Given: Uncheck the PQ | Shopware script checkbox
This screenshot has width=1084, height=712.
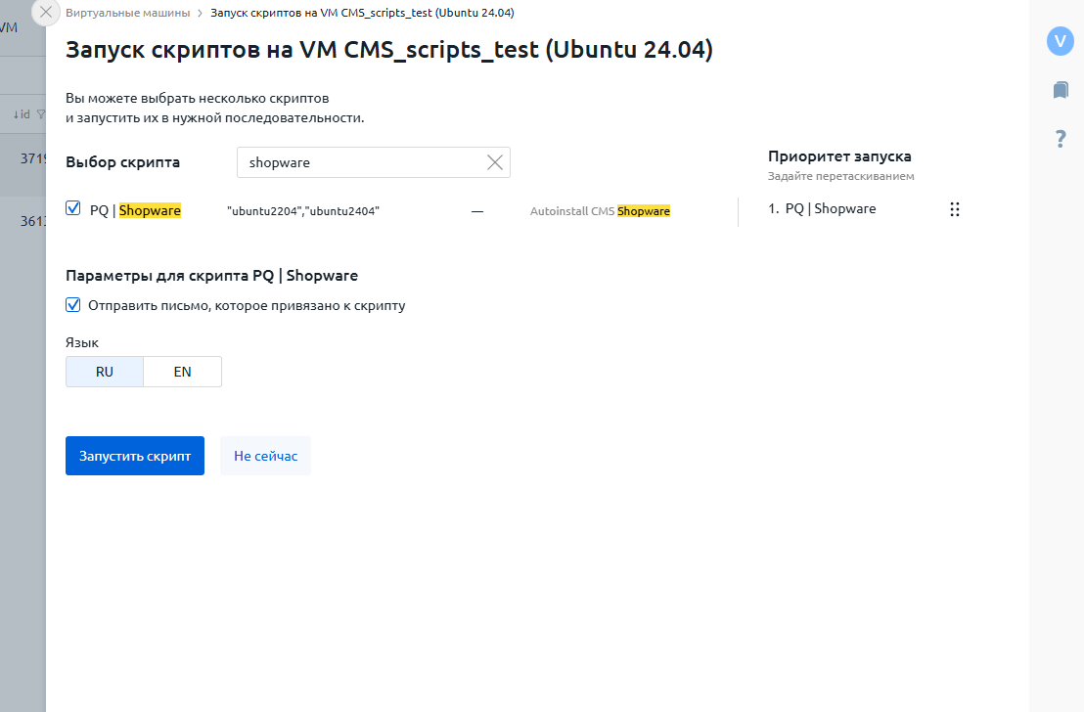Looking at the screenshot, I should (x=73, y=208).
